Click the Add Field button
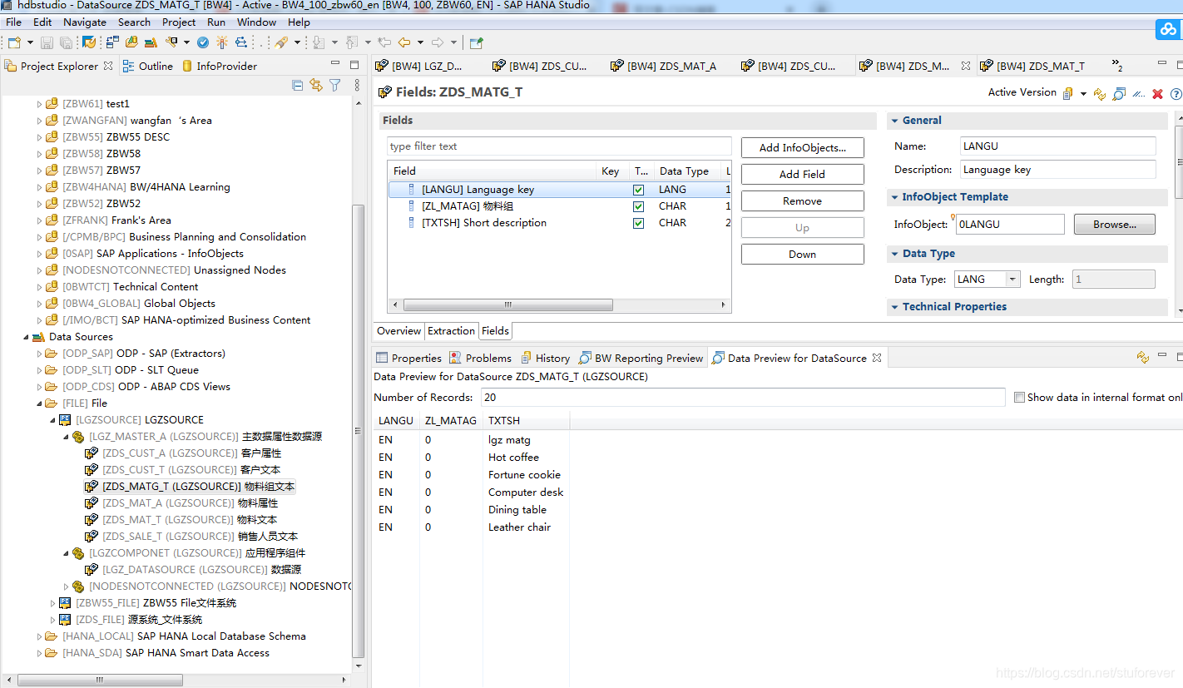The image size is (1183, 688). point(802,174)
